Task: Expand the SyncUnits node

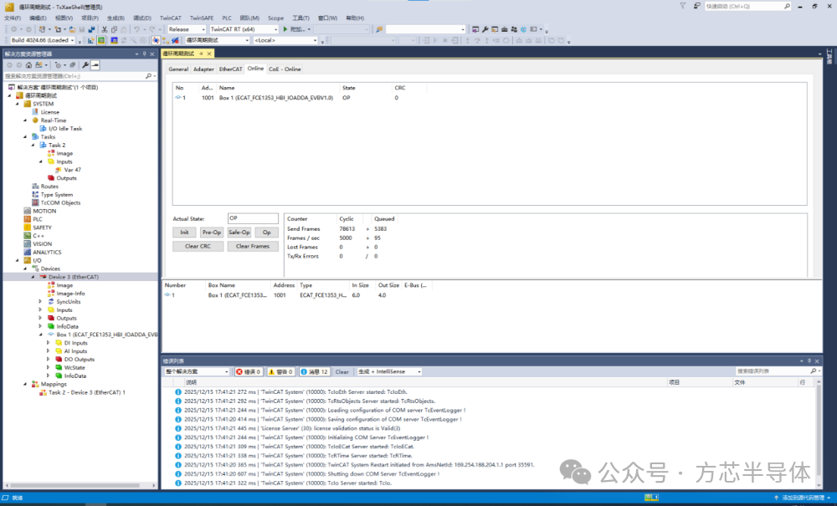Action: coord(40,302)
